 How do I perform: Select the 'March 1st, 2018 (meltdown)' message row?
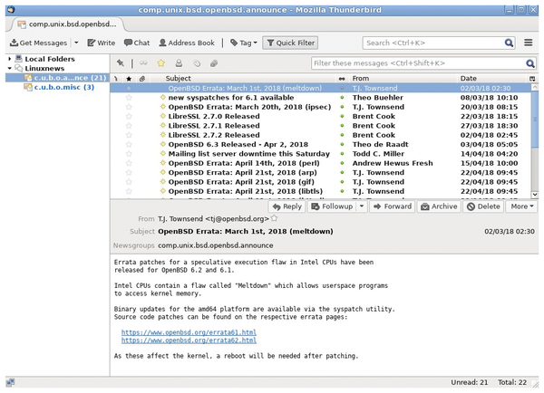point(320,88)
